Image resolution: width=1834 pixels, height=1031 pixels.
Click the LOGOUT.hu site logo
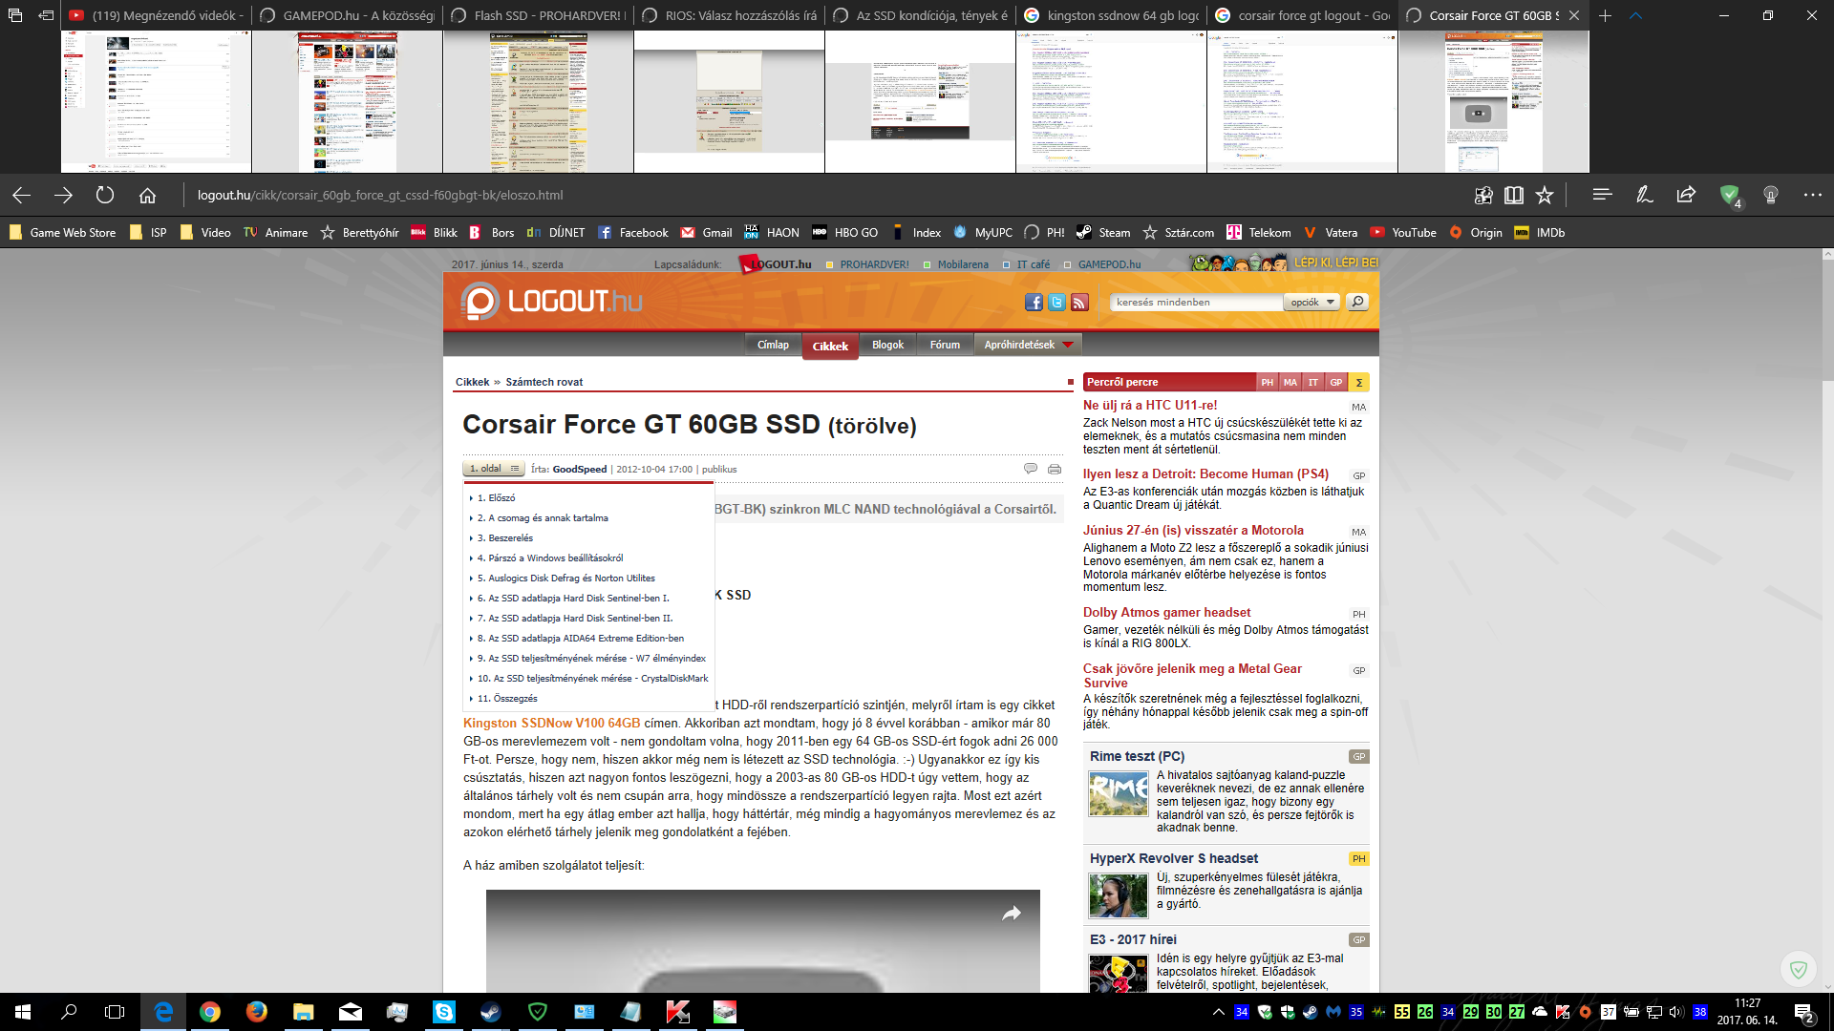551,302
